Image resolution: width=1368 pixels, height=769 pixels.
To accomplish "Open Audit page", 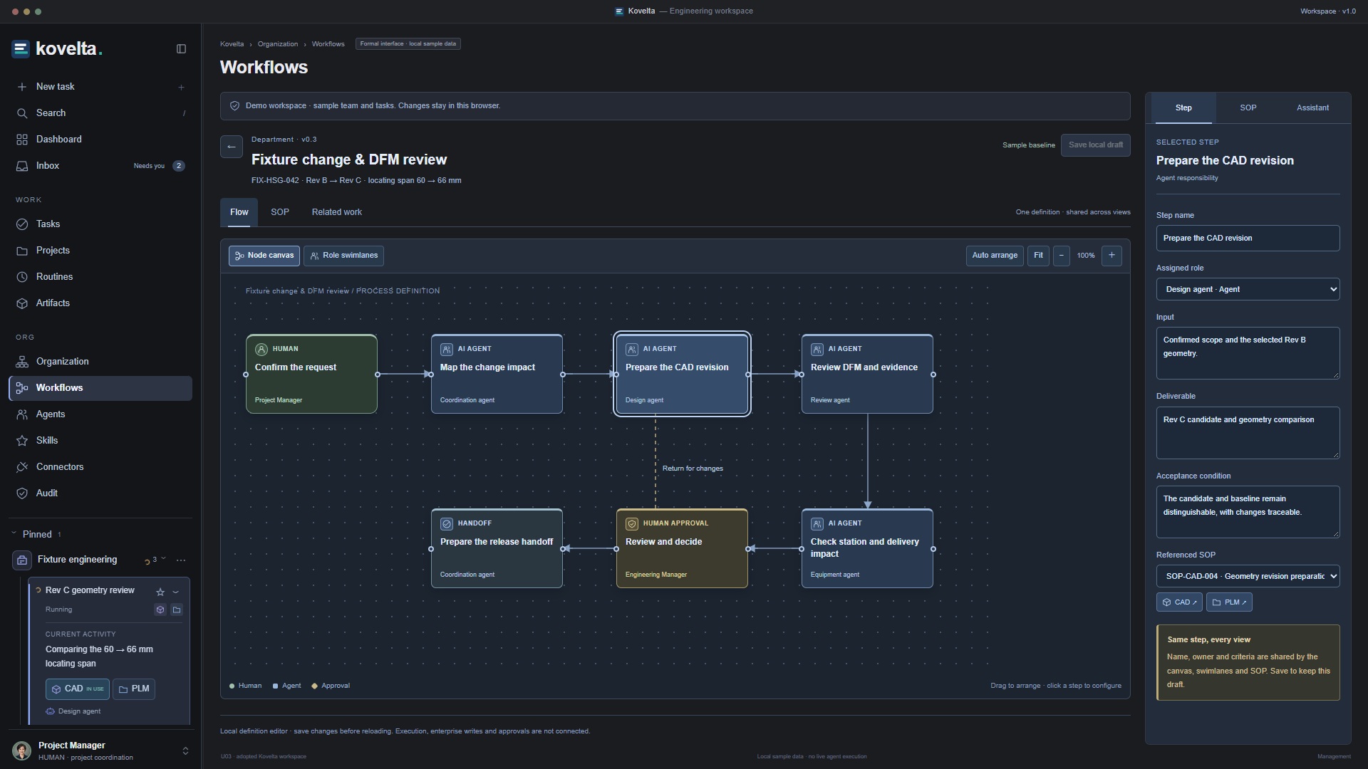I will [100, 493].
